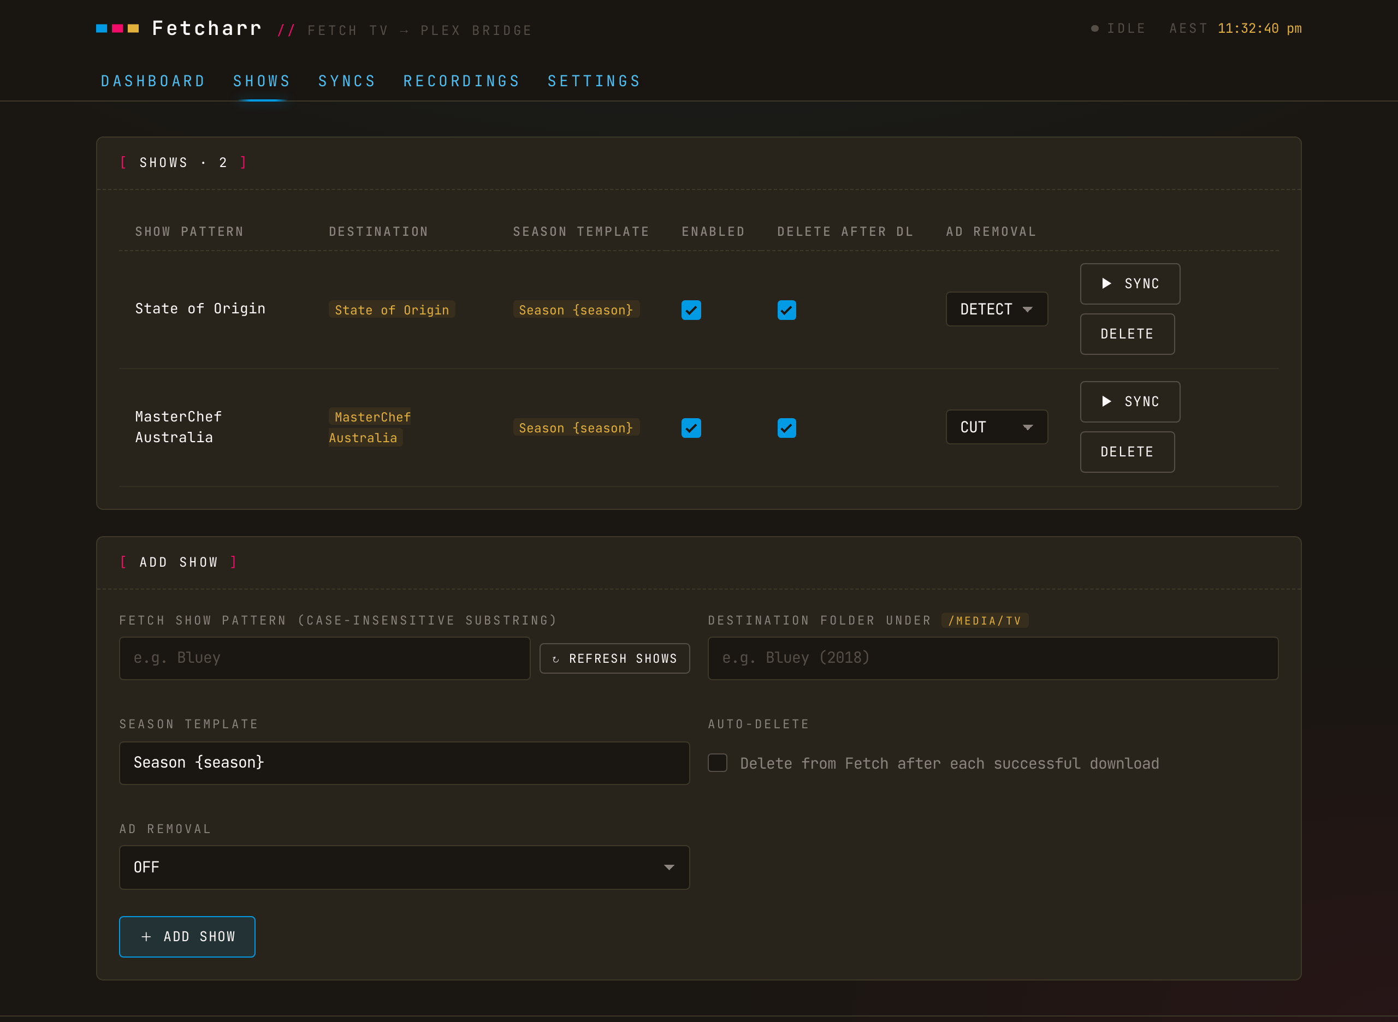Click the Fetcharr logo color blocks
This screenshot has width=1398, height=1022.
(117, 28)
